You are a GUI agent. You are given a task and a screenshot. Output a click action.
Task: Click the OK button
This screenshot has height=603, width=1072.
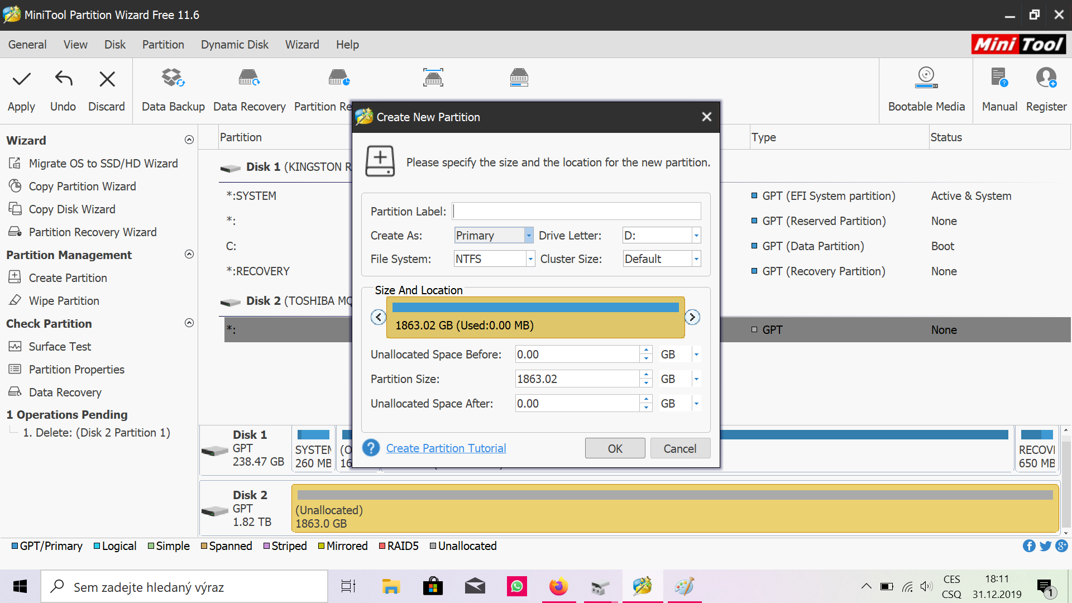pyautogui.click(x=615, y=448)
